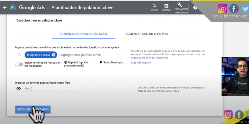Open the 'Más información' link
This screenshot has height=124, width=249.
[141, 63]
